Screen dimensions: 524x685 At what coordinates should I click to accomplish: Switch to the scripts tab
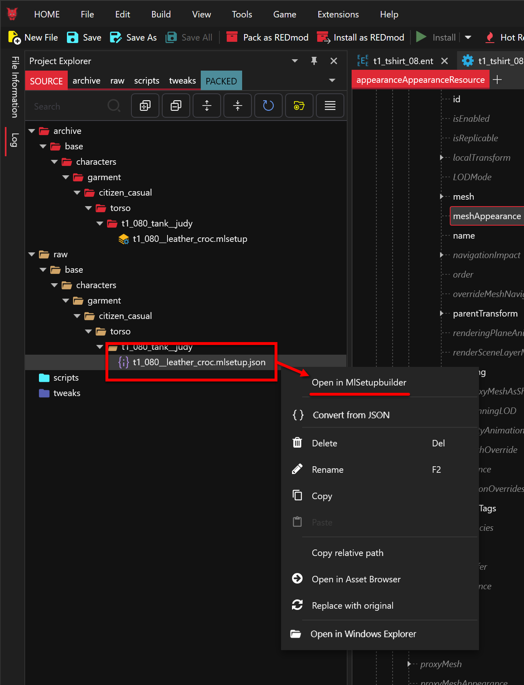pos(147,81)
